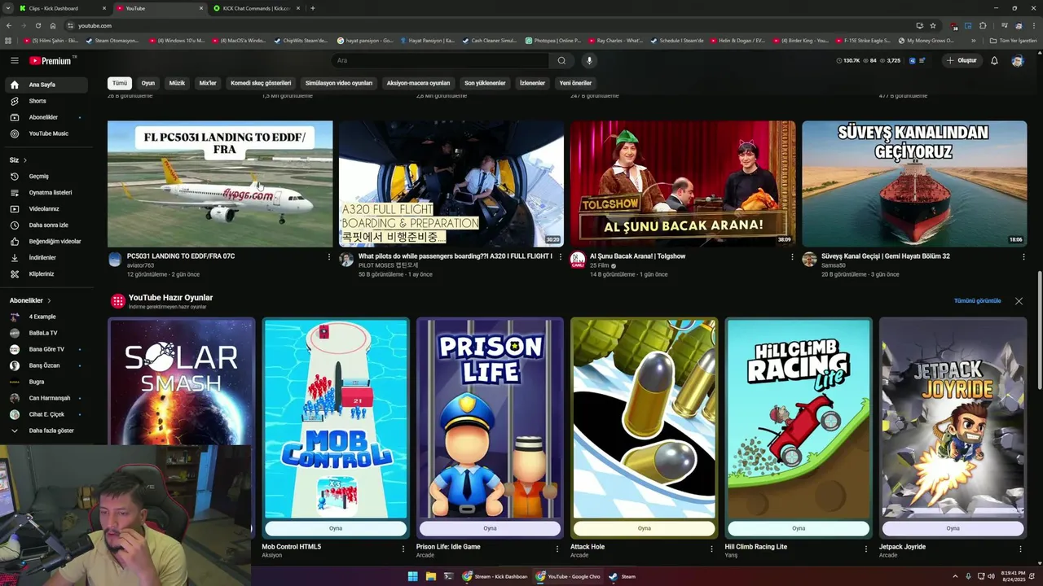Close the YouTube Hazır Oyunlar shelf
Viewport: 1043px width, 586px height.
1019,301
